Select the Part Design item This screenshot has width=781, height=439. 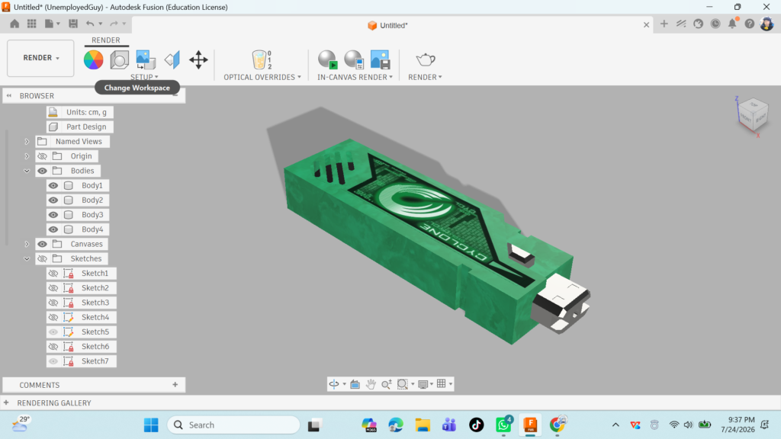tap(86, 127)
